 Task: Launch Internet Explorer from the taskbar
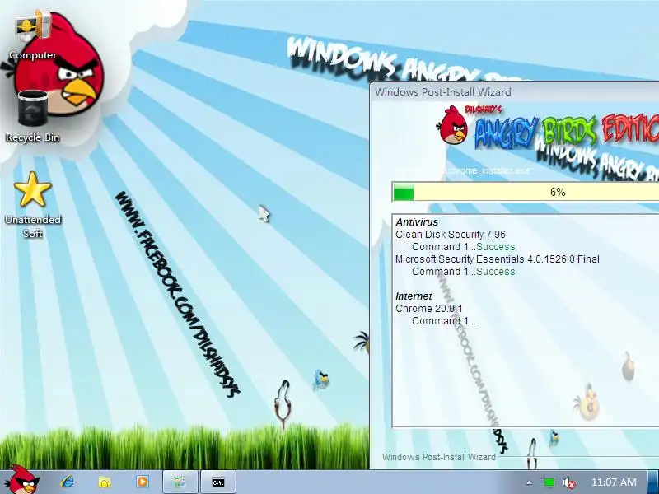(x=67, y=482)
